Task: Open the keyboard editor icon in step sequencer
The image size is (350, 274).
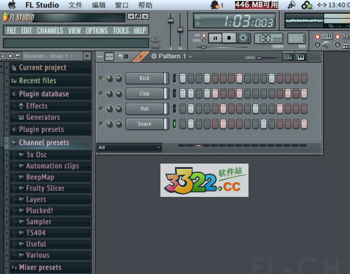Action: click(x=300, y=57)
